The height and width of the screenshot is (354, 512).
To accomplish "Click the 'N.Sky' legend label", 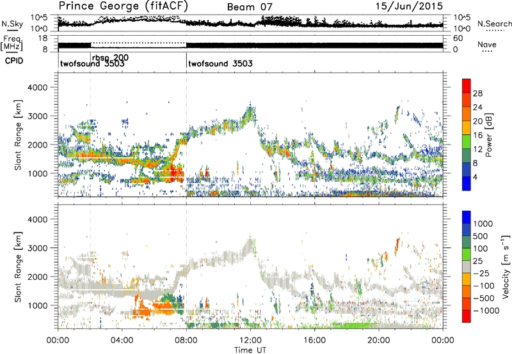I will tap(12, 24).
